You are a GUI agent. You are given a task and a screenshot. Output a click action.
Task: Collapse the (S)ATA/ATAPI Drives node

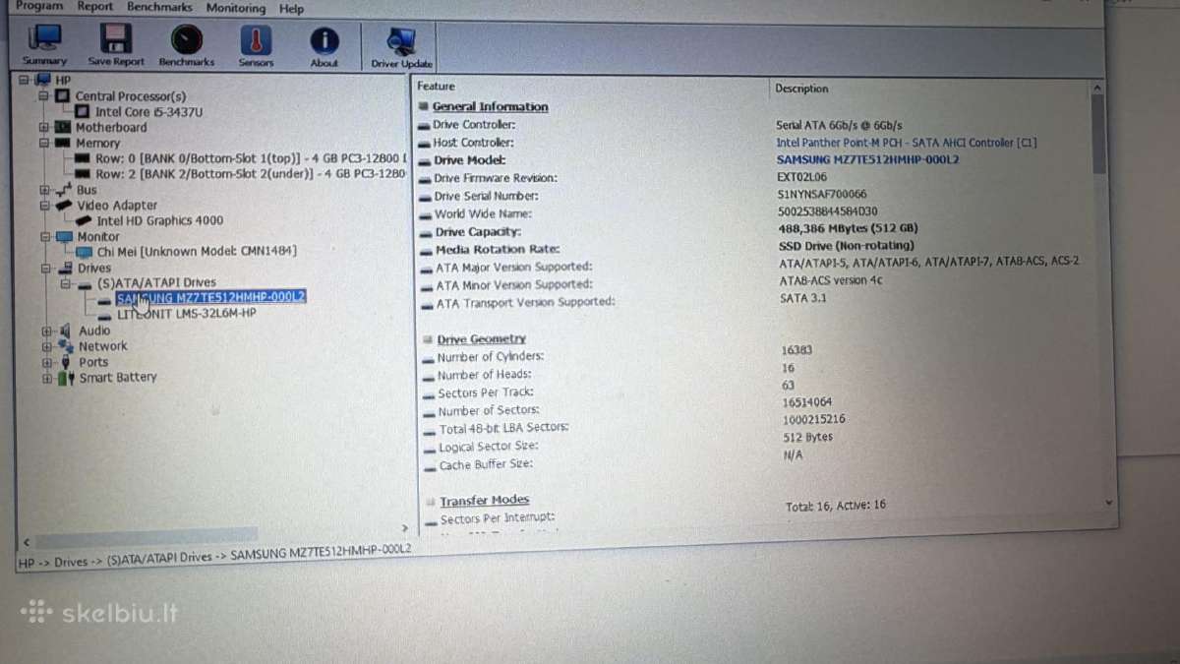[65, 283]
